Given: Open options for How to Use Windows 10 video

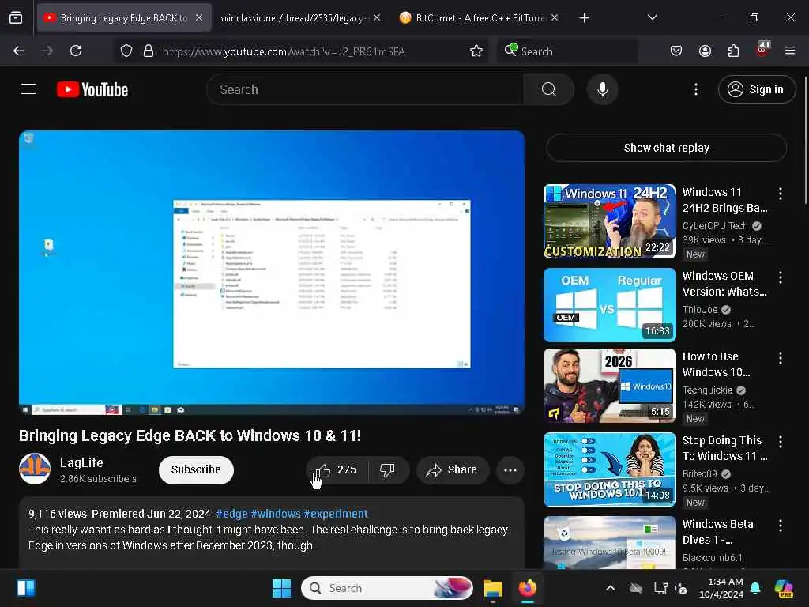Looking at the screenshot, I should point(780,358).
